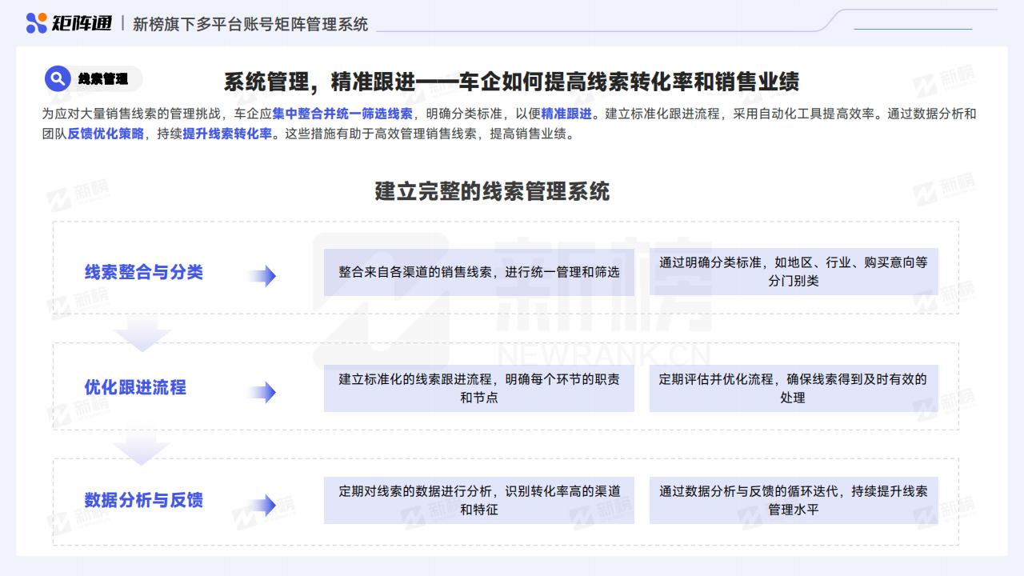Image resolution: width=1024 pixels, height=576 pixels.
Task: Click box 整合来自各渠道的销售线索
Action: tap(479, 272)
